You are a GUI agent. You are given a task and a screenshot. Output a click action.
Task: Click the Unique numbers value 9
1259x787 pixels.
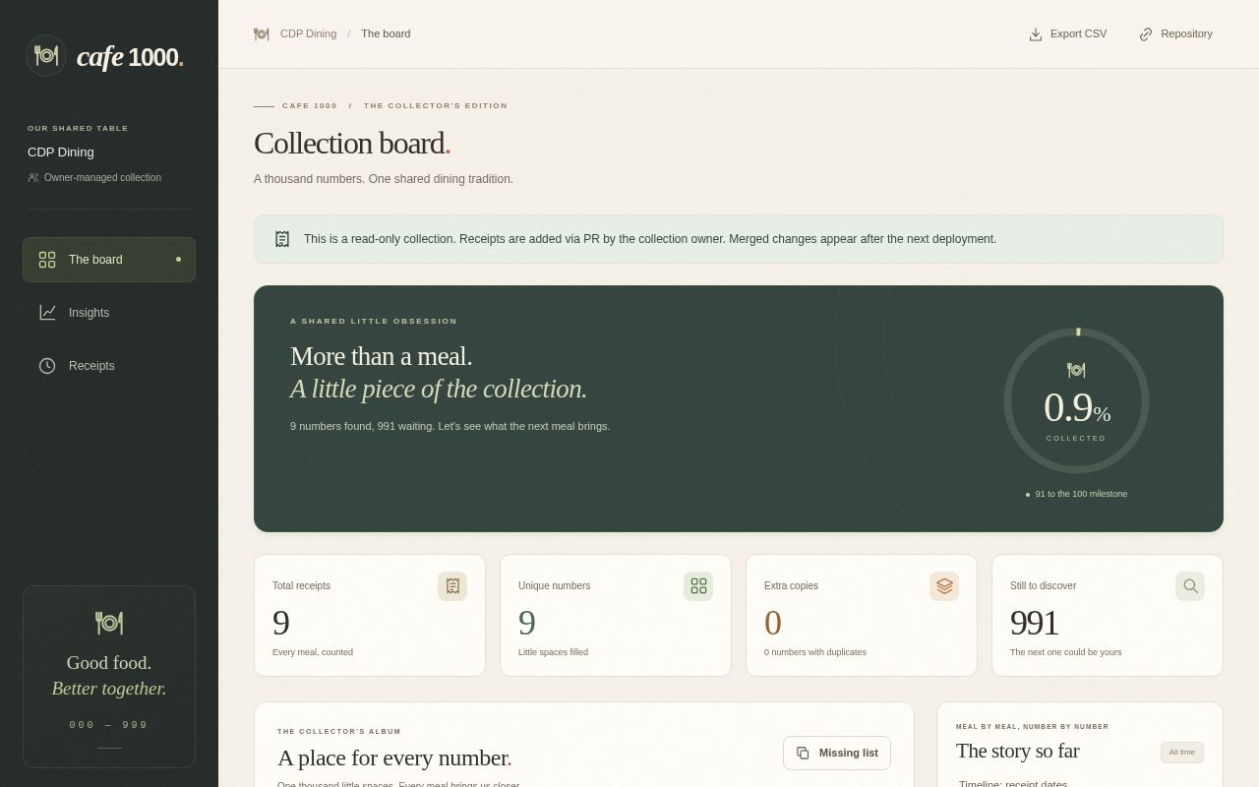pos(527,624)
